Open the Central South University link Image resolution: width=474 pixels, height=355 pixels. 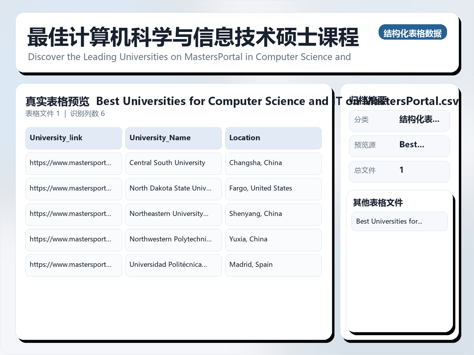[x=73, y=164]
